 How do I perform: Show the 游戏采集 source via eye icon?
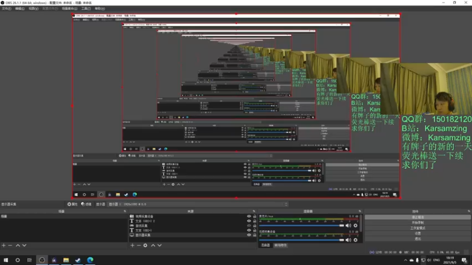click(249, 226)
